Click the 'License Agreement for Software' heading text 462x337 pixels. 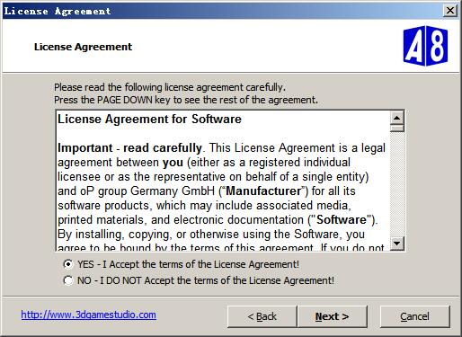(x=149, y=119)
